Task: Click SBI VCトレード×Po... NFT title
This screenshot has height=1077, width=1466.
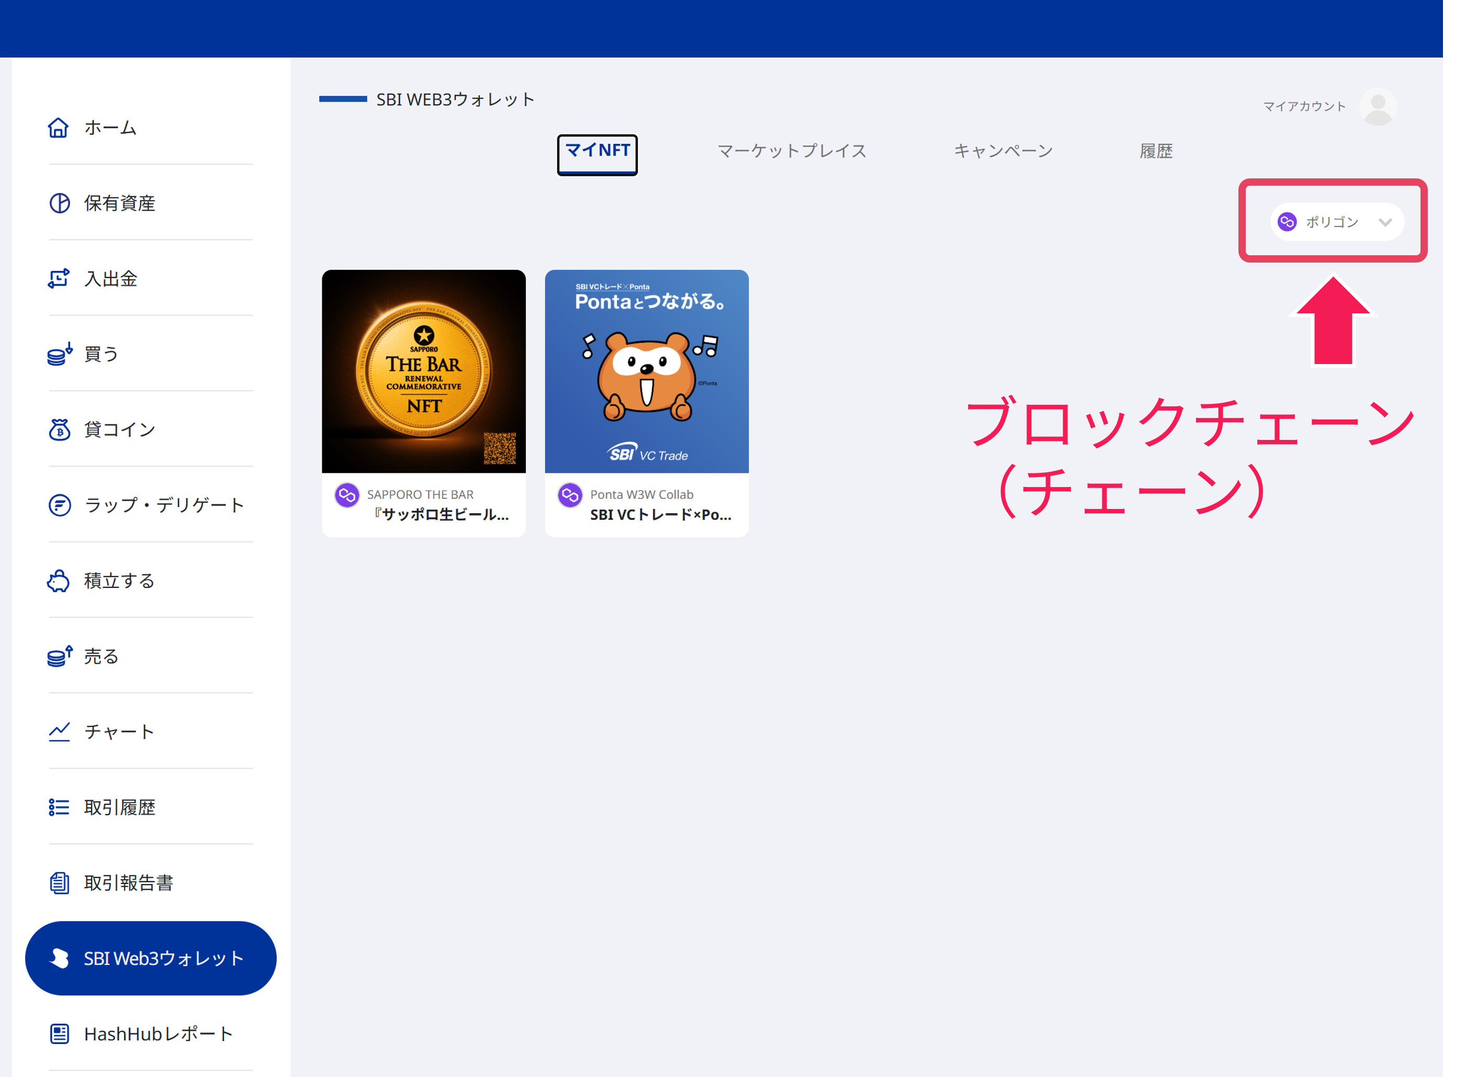Action: click(661, 515)
